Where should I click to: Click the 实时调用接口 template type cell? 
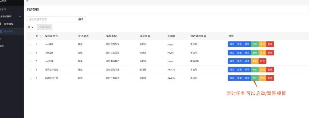pyautogui.click(x=113, y=61)
